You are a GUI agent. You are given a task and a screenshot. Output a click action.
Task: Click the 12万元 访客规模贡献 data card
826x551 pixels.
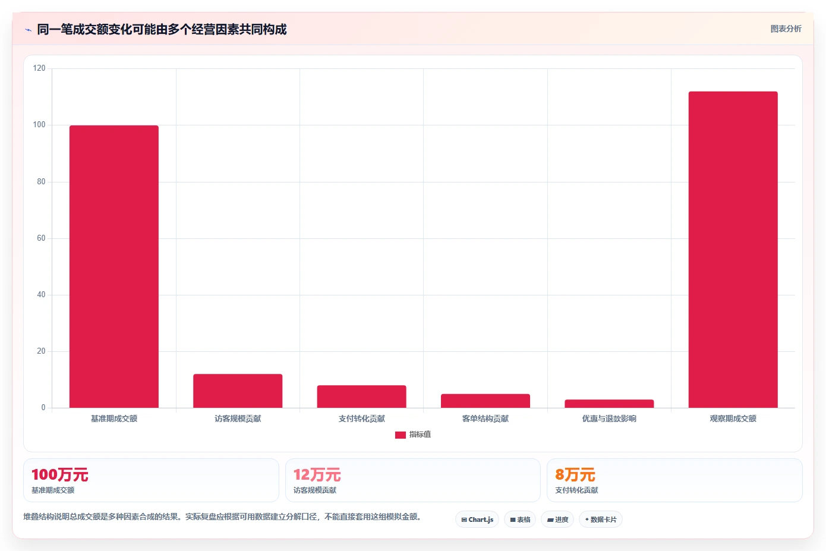pyautogui.click(x=413, y=480)
